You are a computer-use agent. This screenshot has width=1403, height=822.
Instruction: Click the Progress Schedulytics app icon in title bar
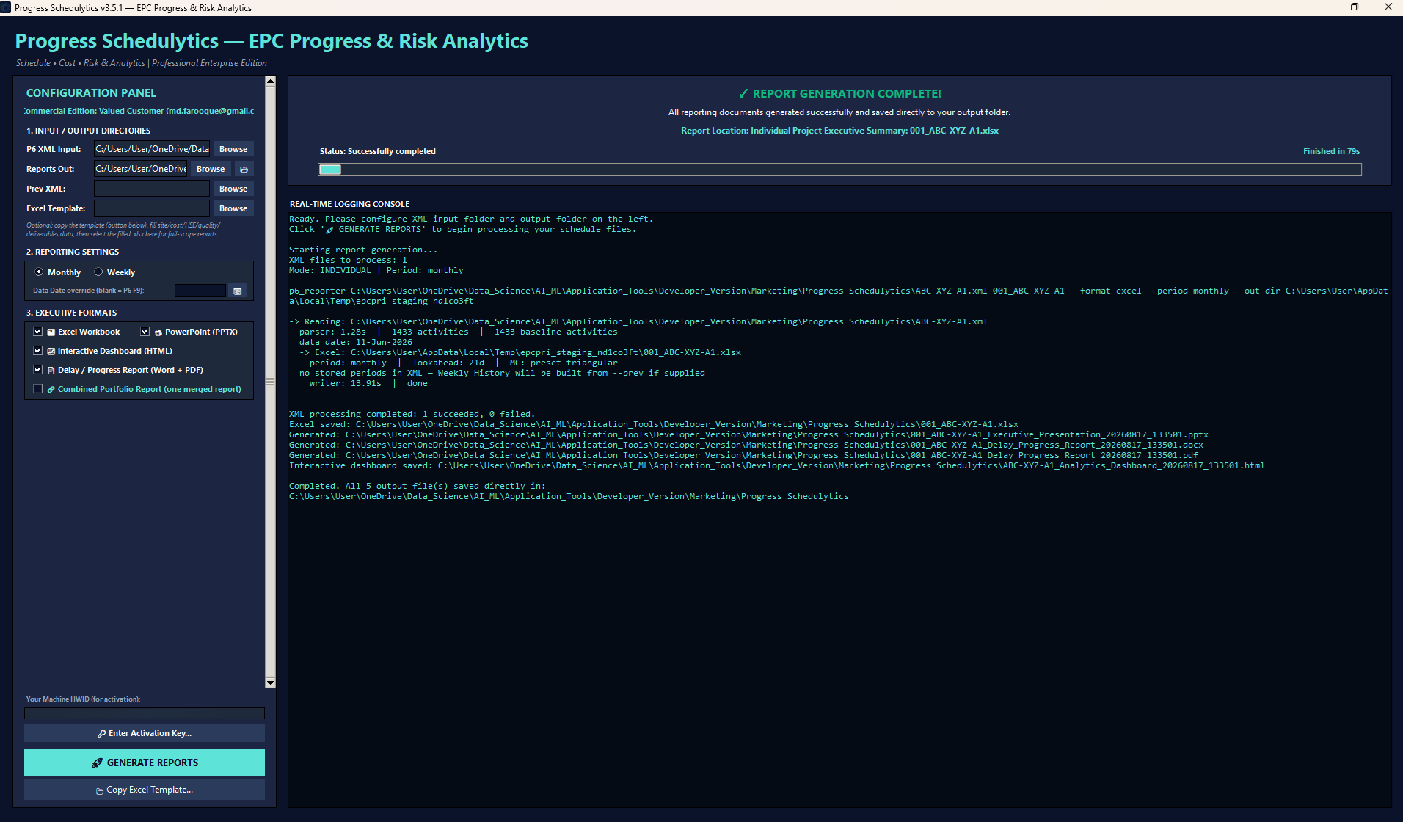point(6,7)
